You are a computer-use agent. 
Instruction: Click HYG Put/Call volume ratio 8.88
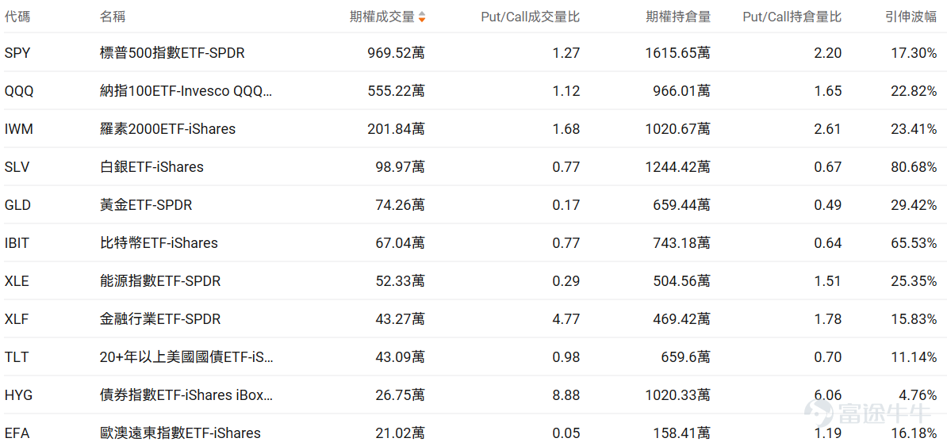click(x=566, y=395)
